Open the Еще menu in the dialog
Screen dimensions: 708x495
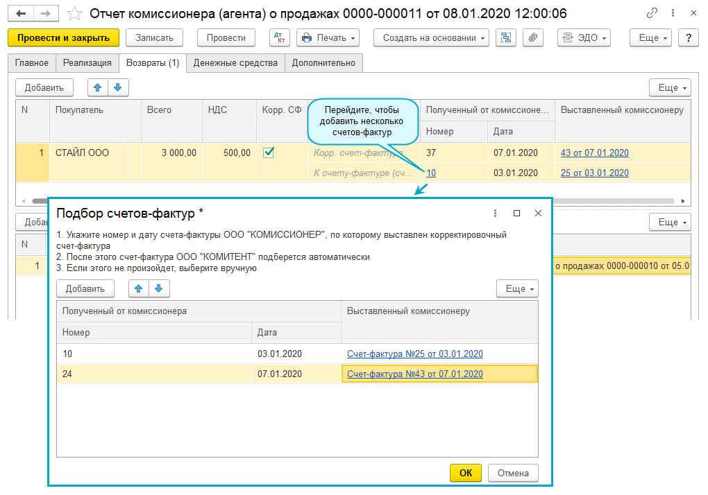[x=518, y=289]
